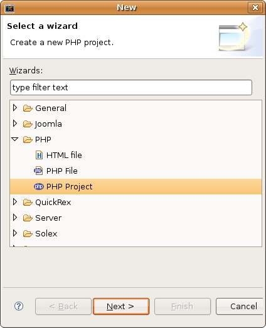Screen dimensions: 266x328
Task: Expand the Solex category arrow
Action: (15, 233)
